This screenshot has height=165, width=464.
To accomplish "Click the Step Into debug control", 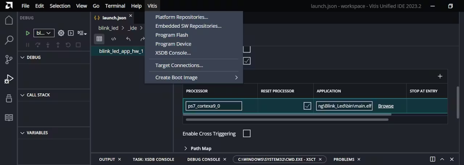I will point(48,45).
